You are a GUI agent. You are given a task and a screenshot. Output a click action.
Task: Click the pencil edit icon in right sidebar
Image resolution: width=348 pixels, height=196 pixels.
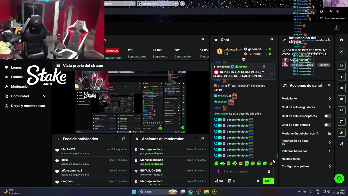[342, 51]
